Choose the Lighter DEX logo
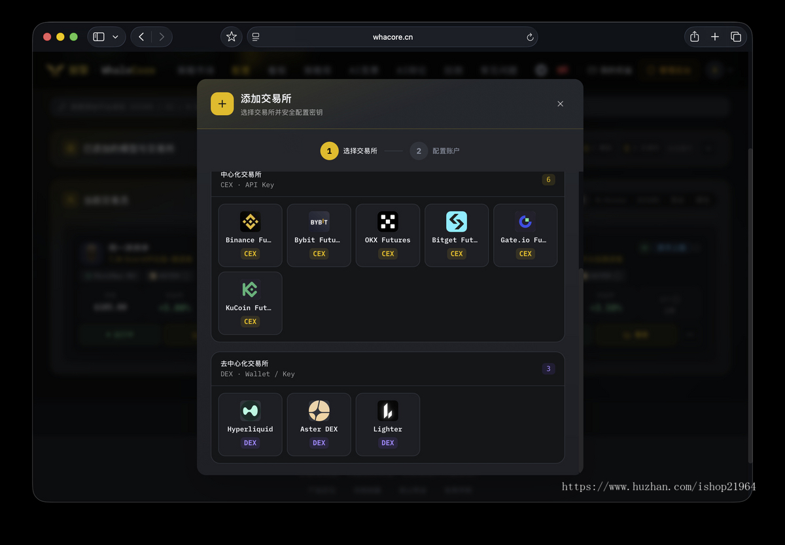The width and height of the screenshot is (785, 545). (x=388, y=411)
